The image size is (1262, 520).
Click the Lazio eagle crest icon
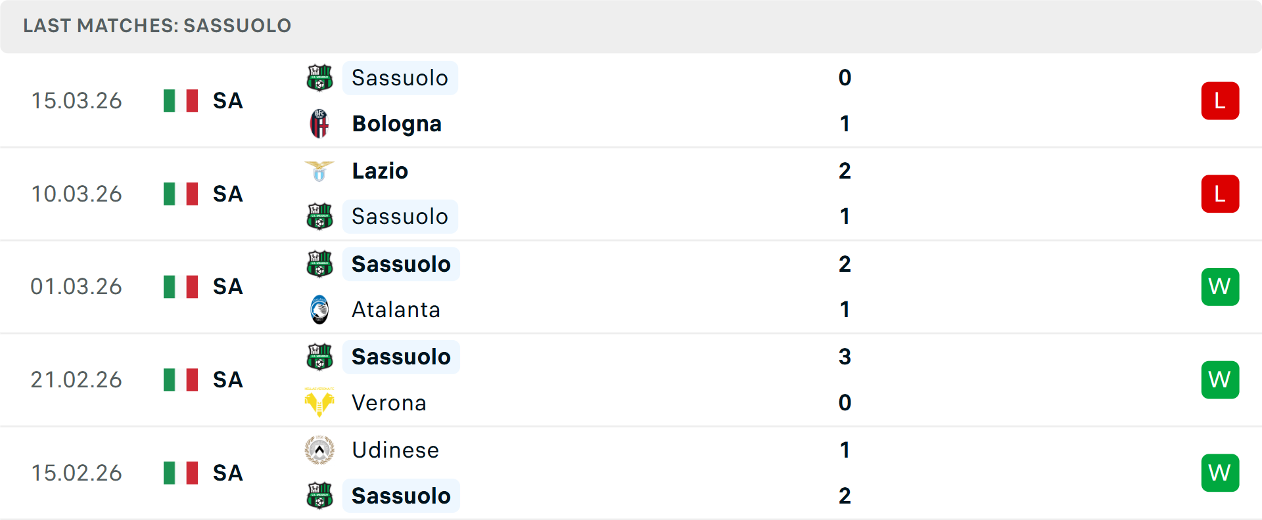[320, 171]
